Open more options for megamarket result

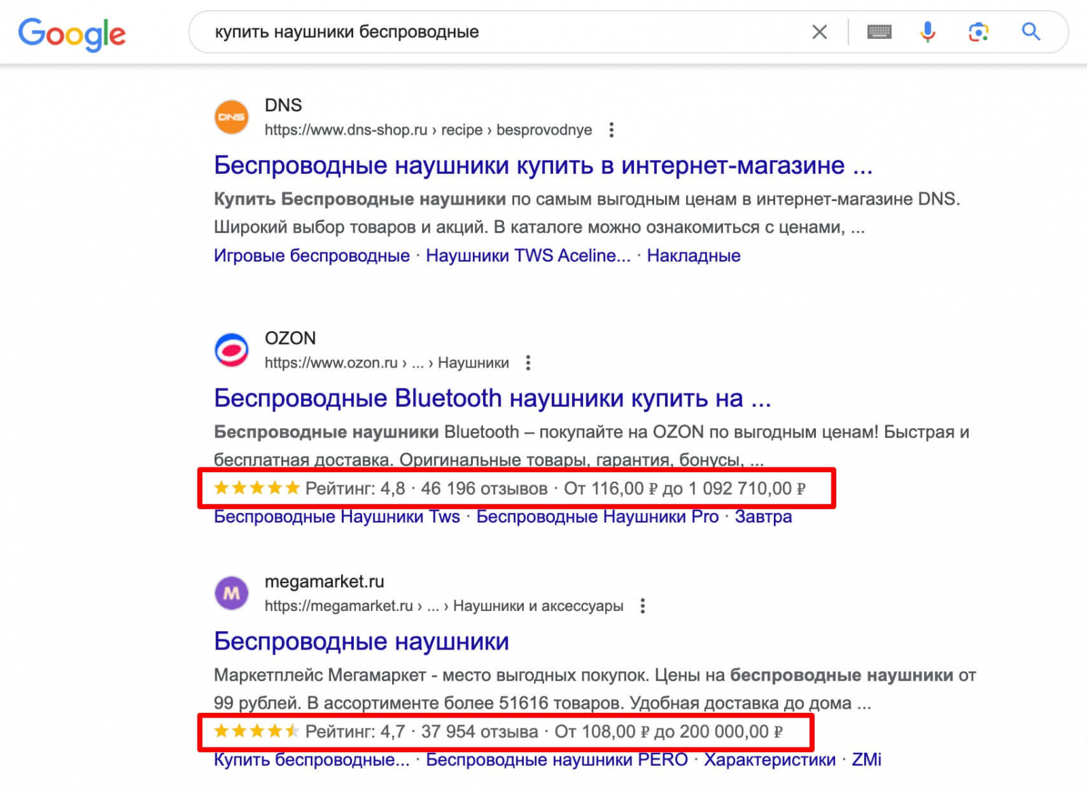pos(643,606)
